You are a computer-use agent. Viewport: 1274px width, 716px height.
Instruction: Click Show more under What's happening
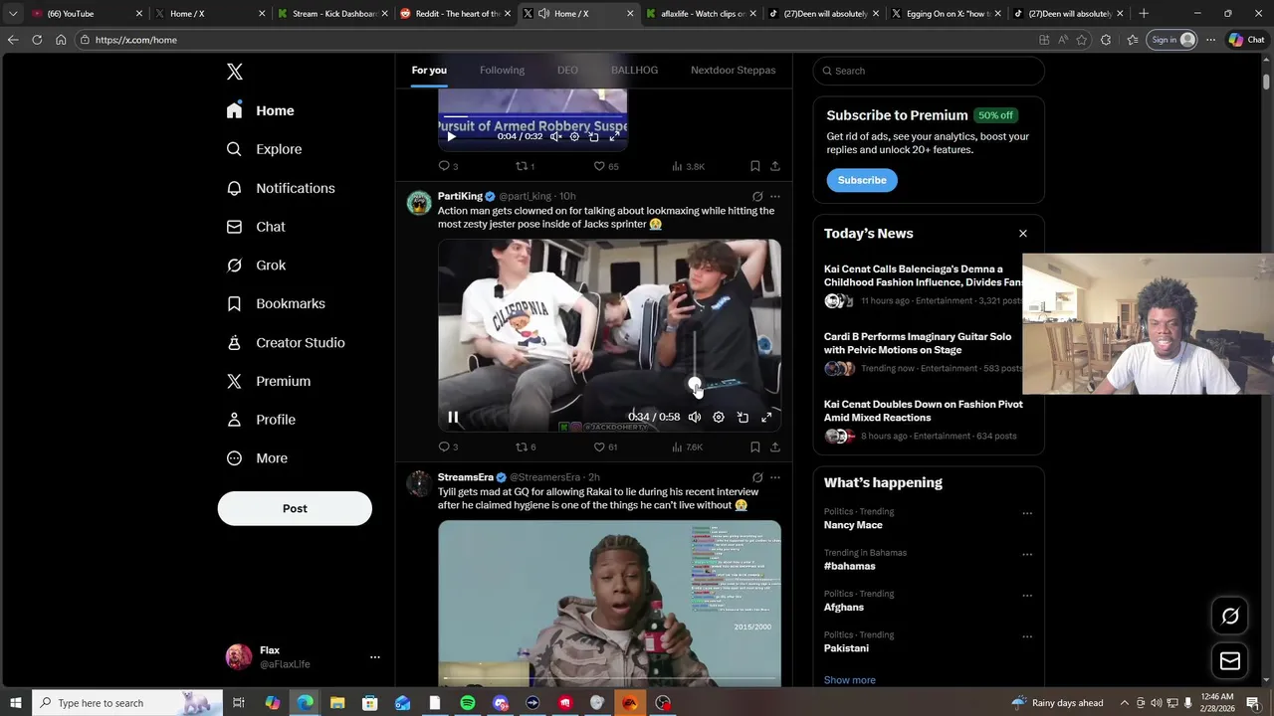[x=849, y=680]
